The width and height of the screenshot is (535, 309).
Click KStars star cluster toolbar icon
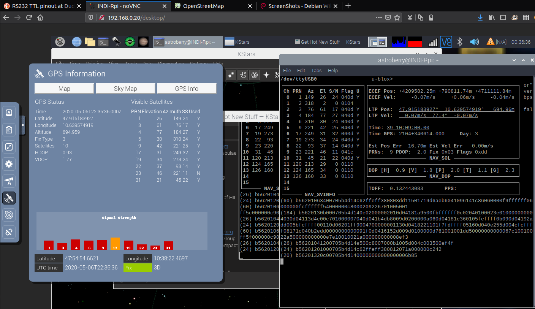(230, 75)
